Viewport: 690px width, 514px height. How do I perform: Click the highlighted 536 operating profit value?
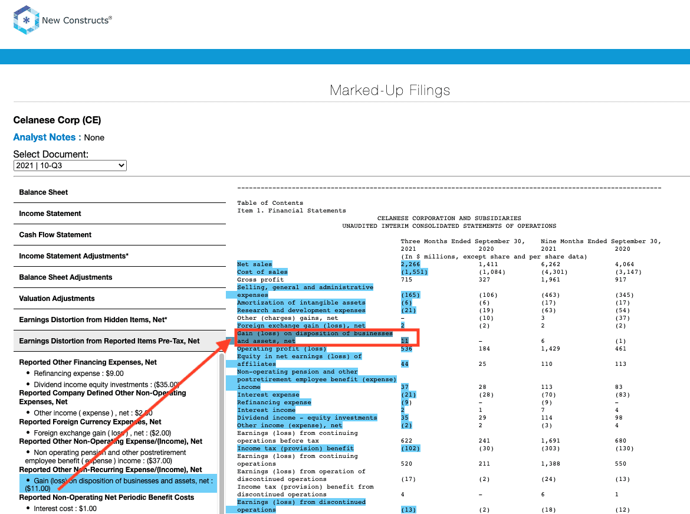[x=406, y=348]
